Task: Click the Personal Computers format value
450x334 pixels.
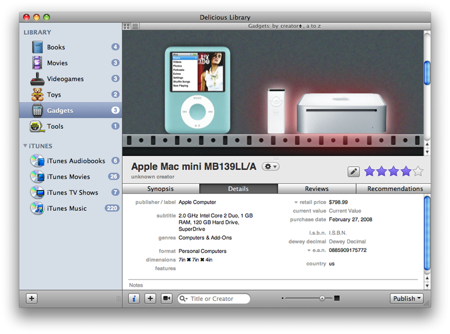Action: point(202,251)
